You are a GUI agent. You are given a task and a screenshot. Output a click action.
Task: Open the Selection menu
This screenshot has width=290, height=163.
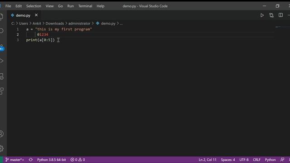point(34,6)
